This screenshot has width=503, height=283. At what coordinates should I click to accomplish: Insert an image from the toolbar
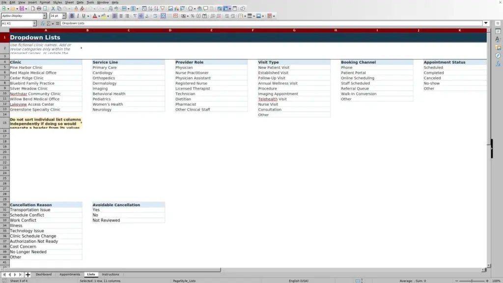point(170,9)
